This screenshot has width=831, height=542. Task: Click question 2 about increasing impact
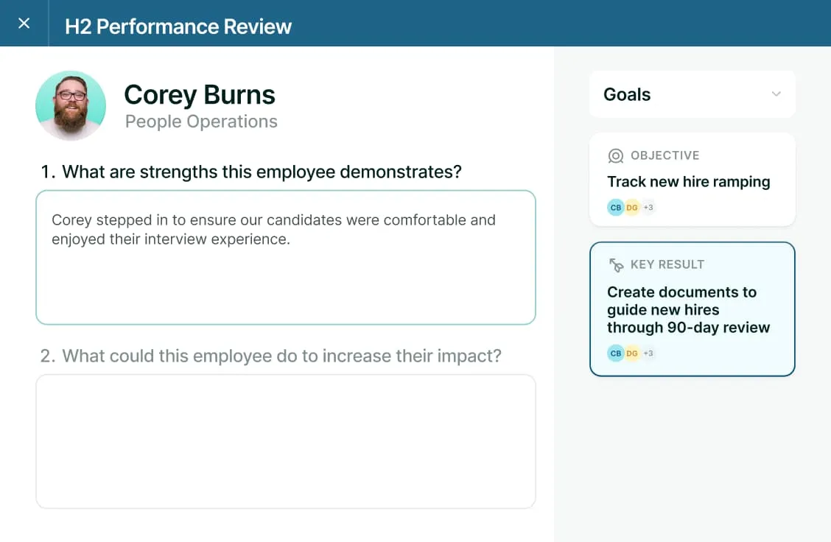tap(270, 356)
